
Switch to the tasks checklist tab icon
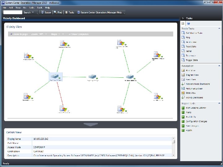pos(183,24)
